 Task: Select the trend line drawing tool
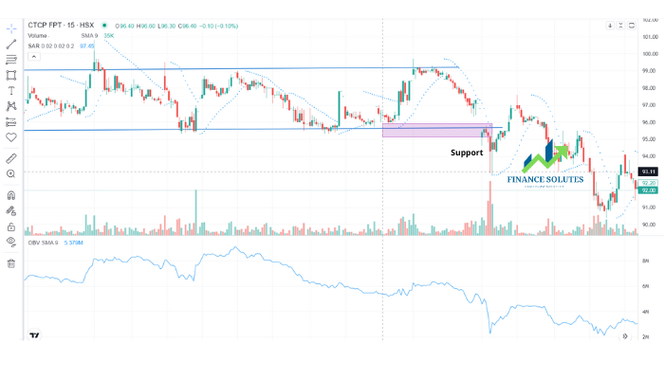click(11, 44)
